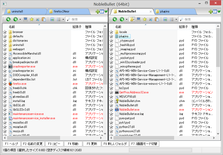Select firefox.exe icon in file list
223x155 pixels.
click(10, 84)
